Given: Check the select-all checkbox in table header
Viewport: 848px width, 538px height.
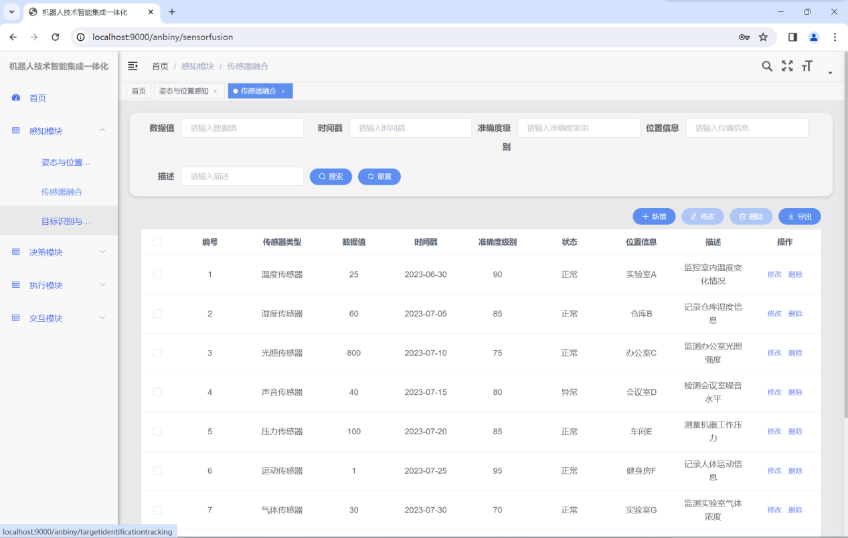Looking at the screenshot, I should [157, 242].
